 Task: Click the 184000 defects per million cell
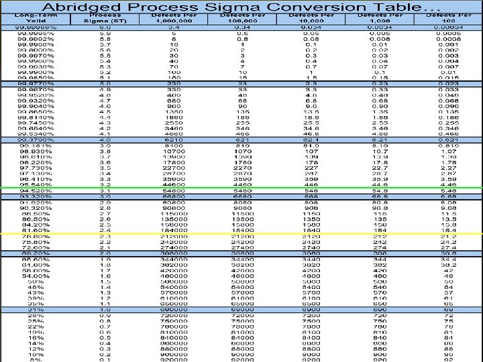(x=174, y=230)
